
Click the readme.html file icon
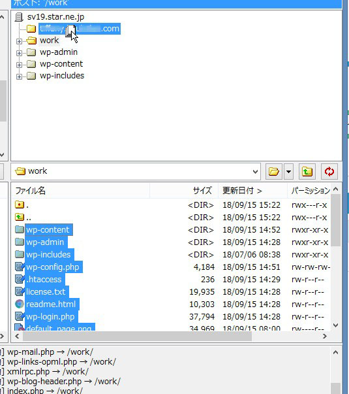pos(20,304)
